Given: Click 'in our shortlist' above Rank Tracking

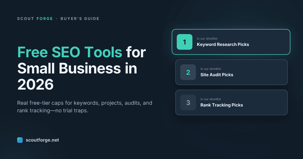Looking at the screenshot, I should click(211, 99).
